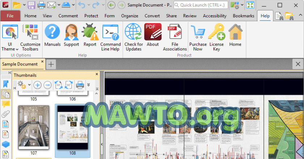Open Command Line Help
Image resolution: width=304 pixels, height=159 pixels.
(x=110, y=38)
